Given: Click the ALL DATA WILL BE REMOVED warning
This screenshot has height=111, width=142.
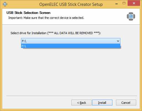Looking at the screenshot, I should [x=74, y=33].
